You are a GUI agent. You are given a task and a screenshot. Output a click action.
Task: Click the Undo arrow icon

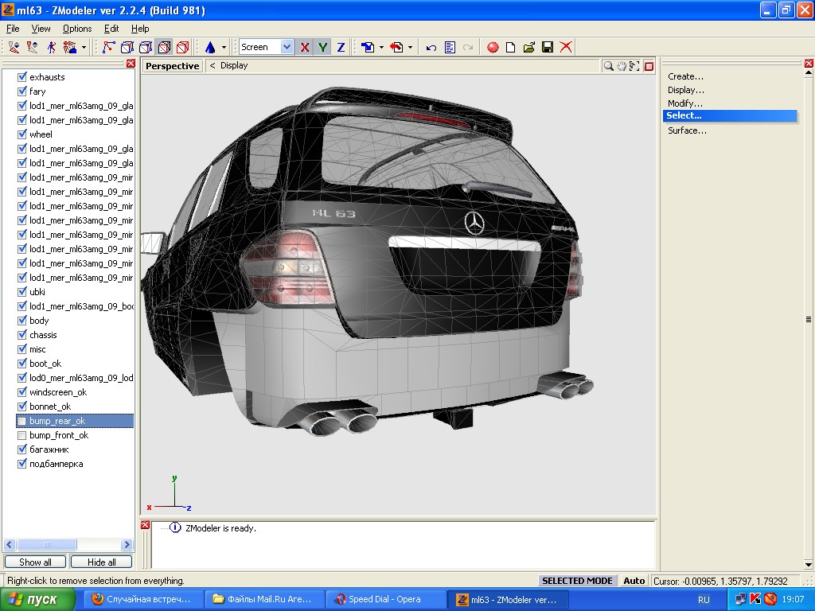(431, 47)
